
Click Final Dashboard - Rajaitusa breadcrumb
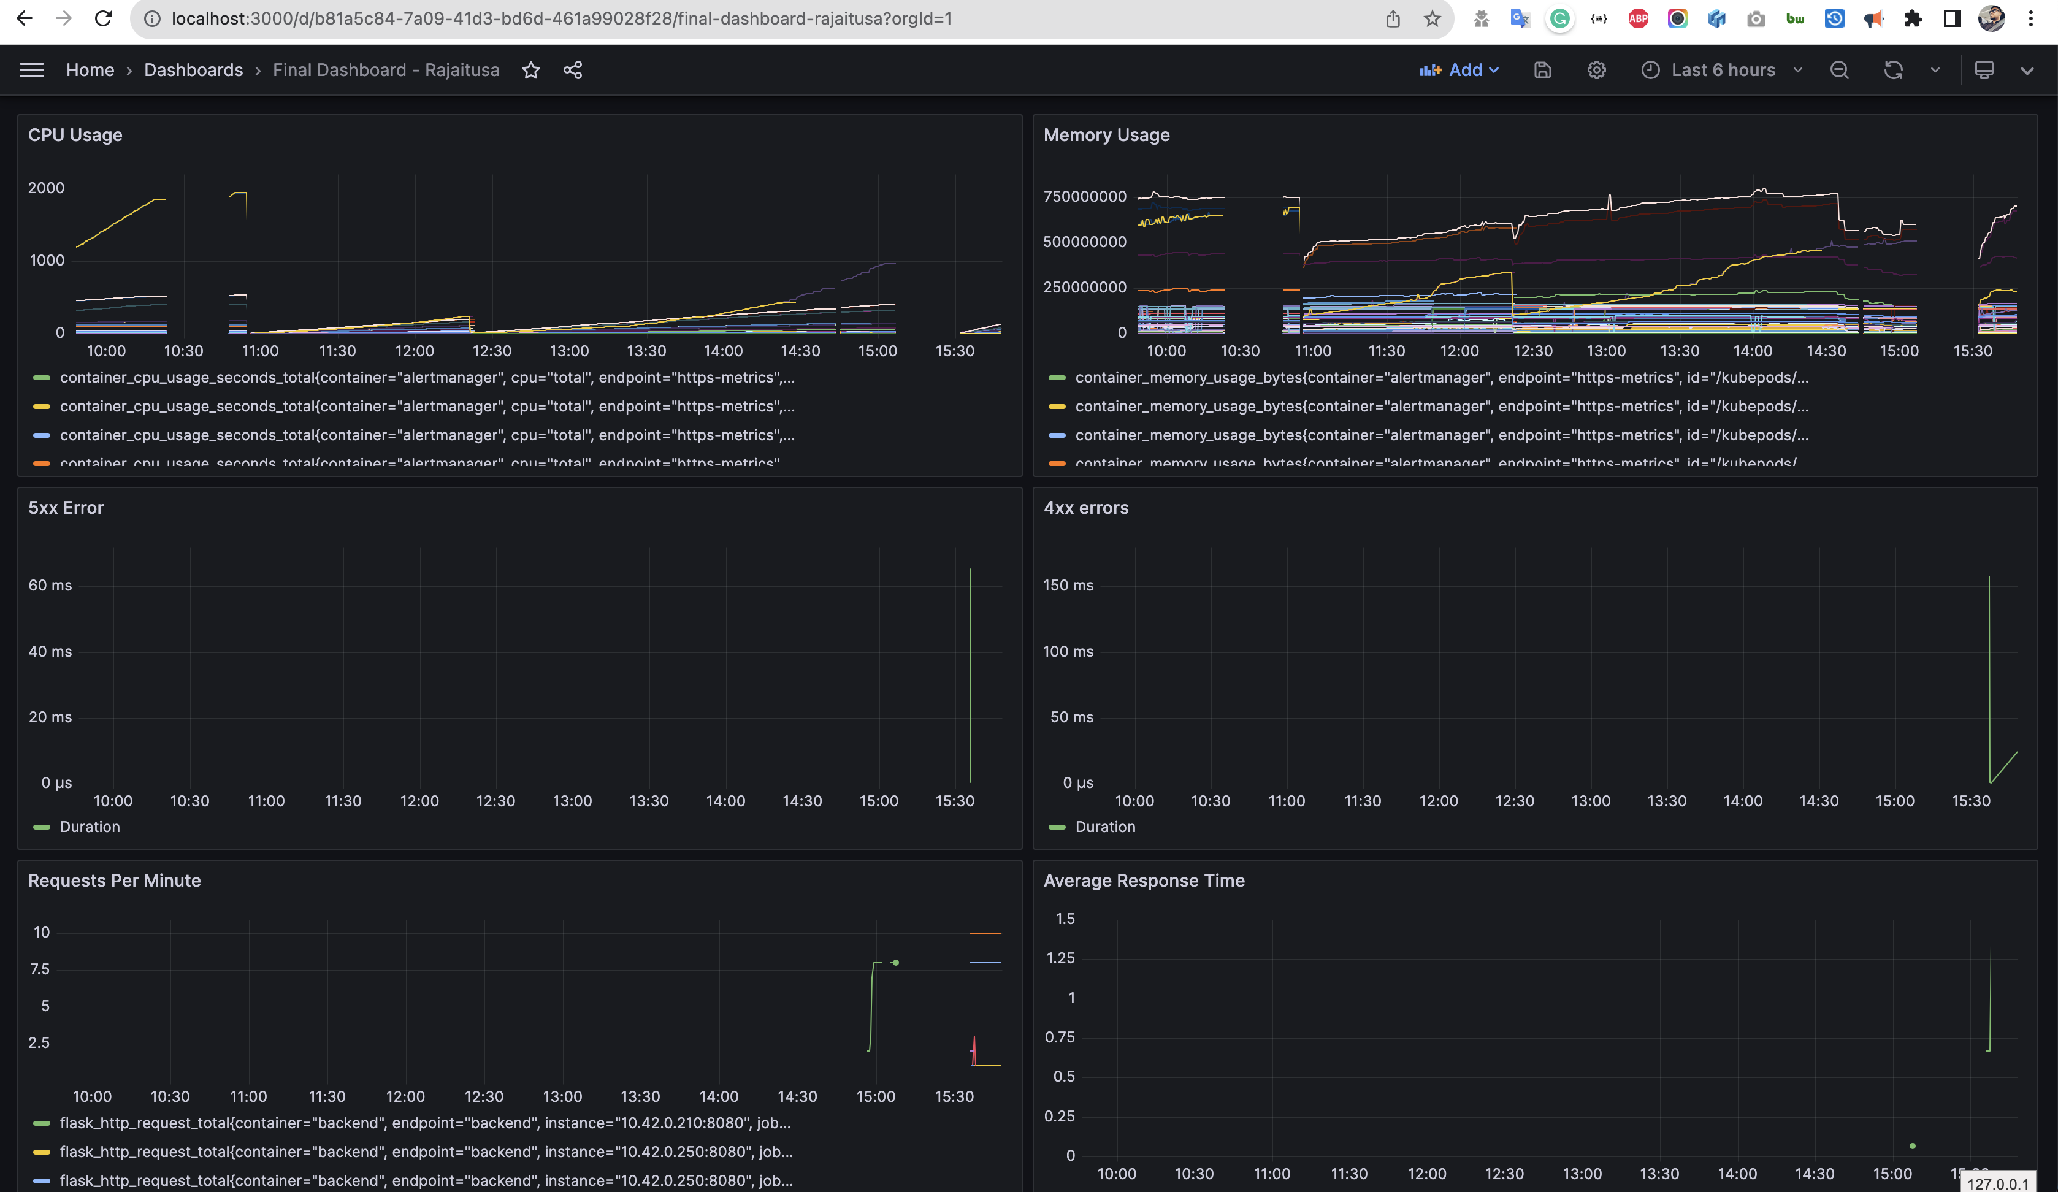point(386,71)
